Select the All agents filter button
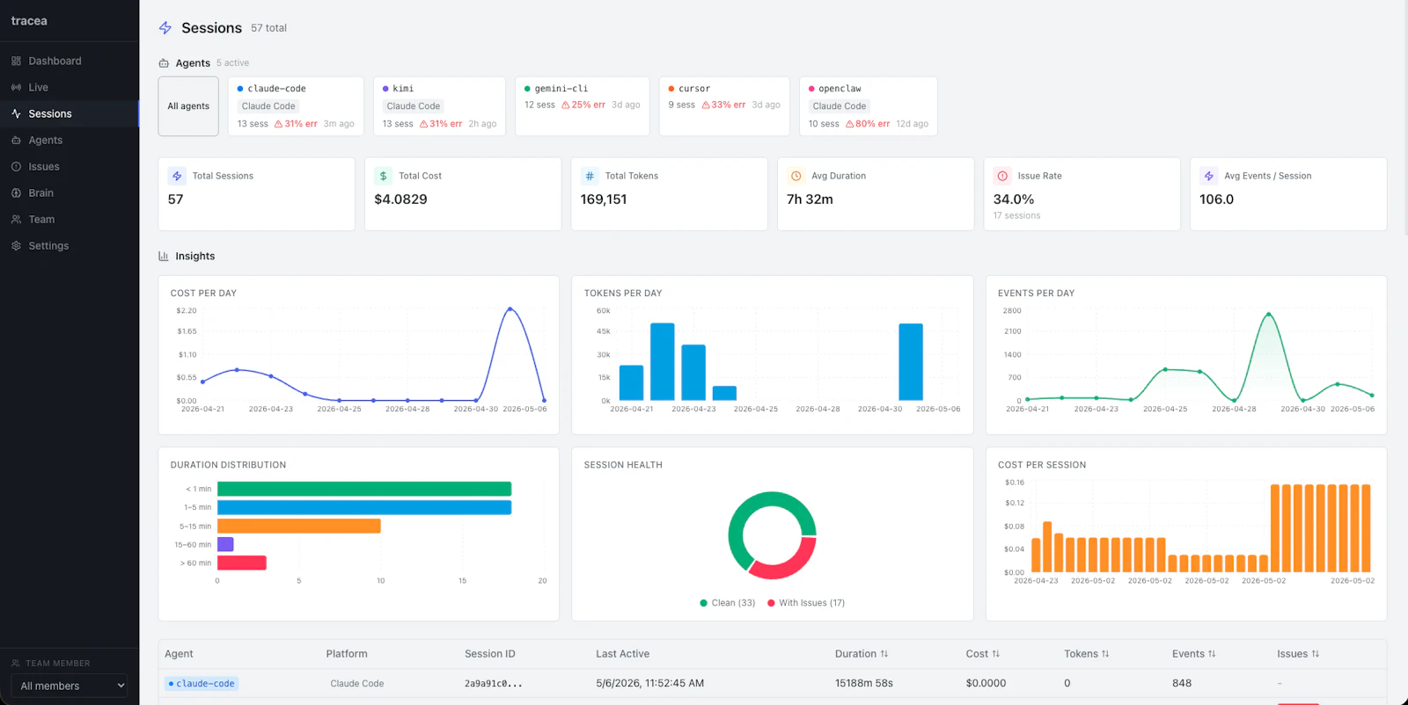Viewport: 1408px width, 705px height. [x=188, y=106]
